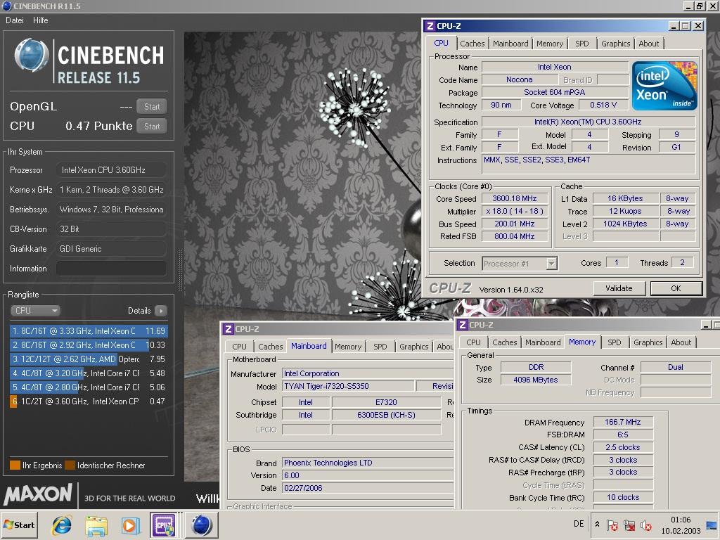Click the network status tray icon
The image size is (720, 540).
tap(629, 525)
